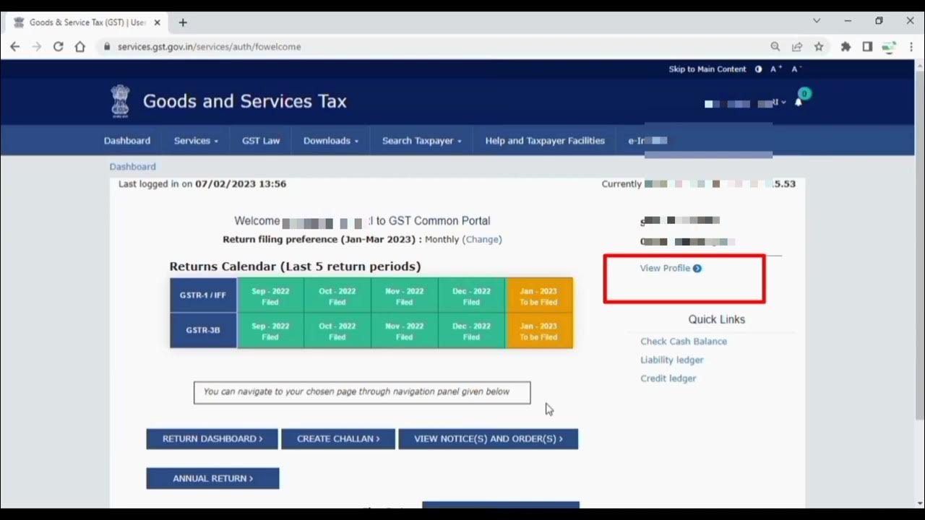925x520 pixels.
Task: Decrease font size with A-
Action: point(796,69)
